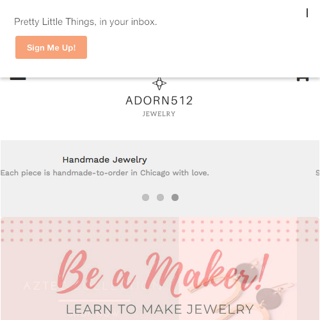The width and height of the screenshot is (320, 320).
Task: Click the LEARN TO MAKE JEWELRY text
Action: click(159, 309)
